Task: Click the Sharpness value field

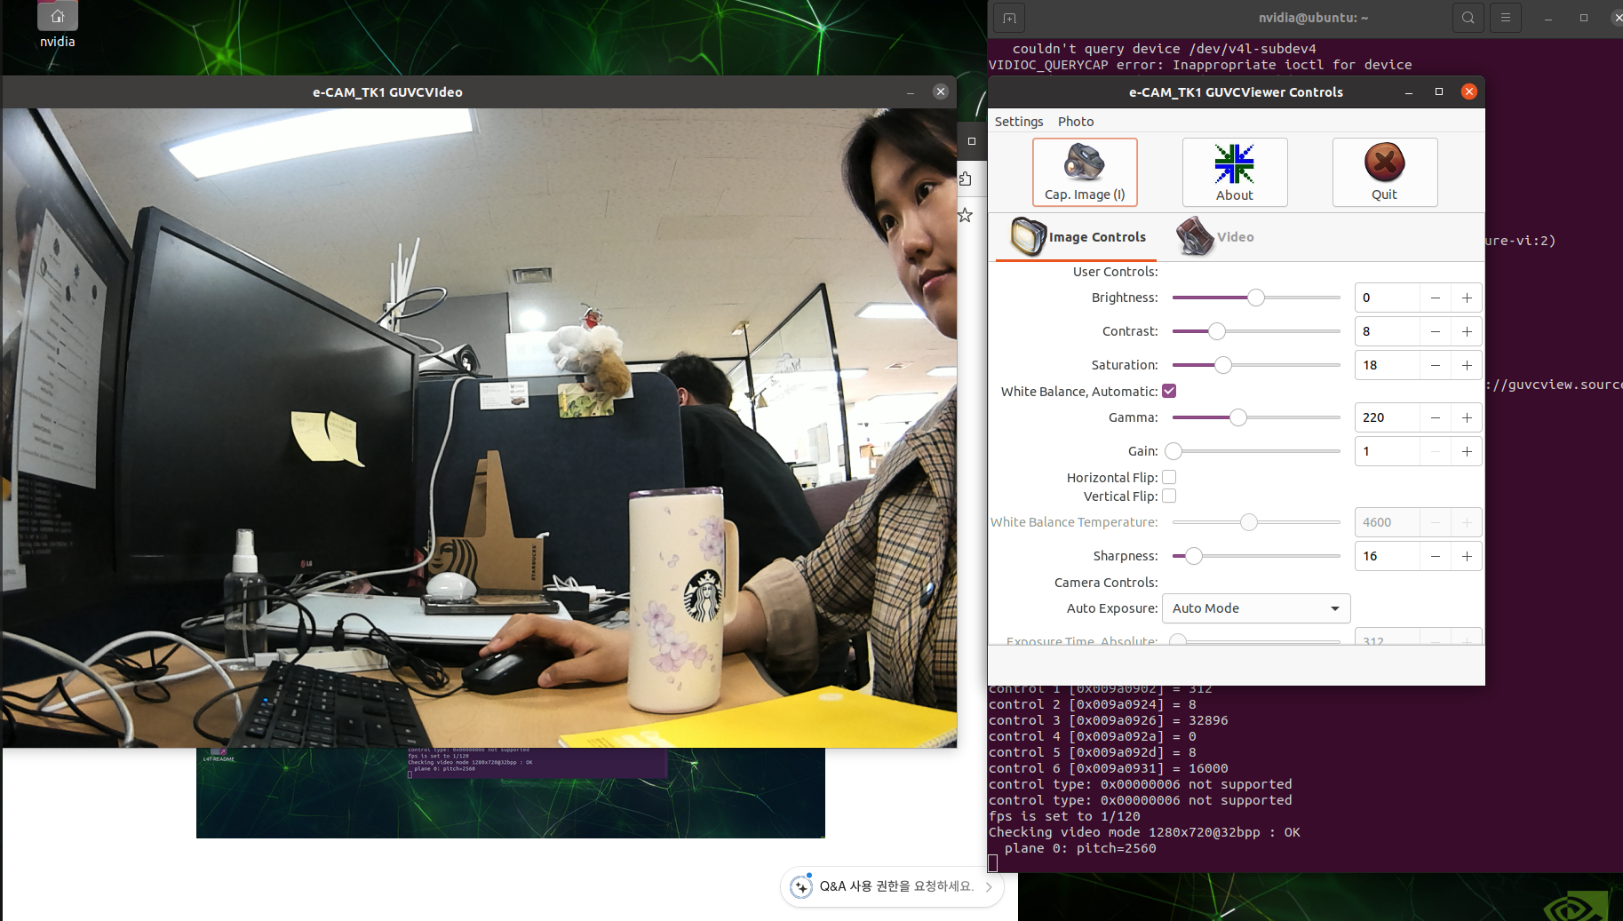Action: [x=1388, y=556]
